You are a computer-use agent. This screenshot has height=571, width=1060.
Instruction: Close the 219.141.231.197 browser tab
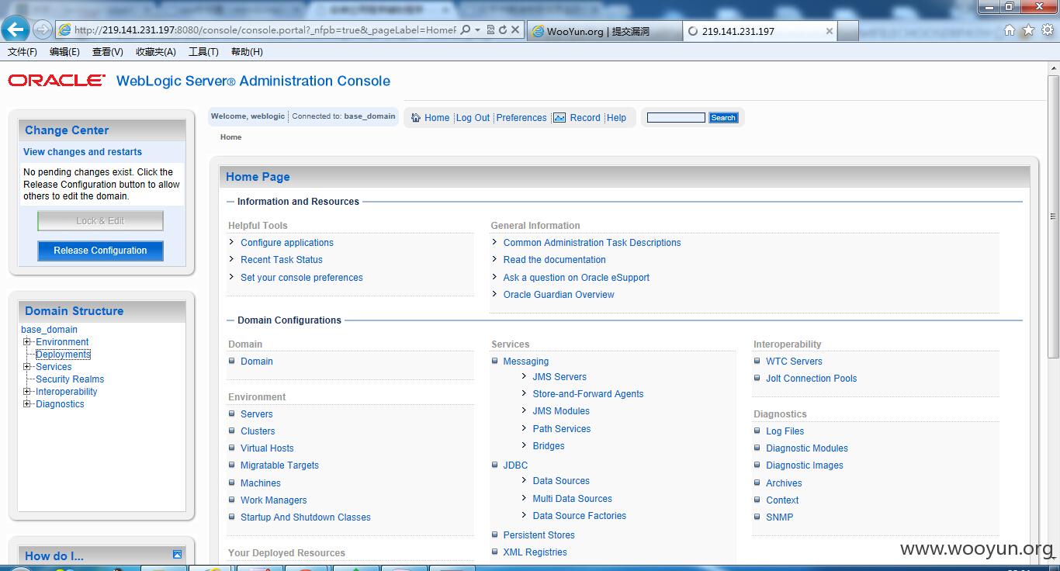click(x=829, y=31)
